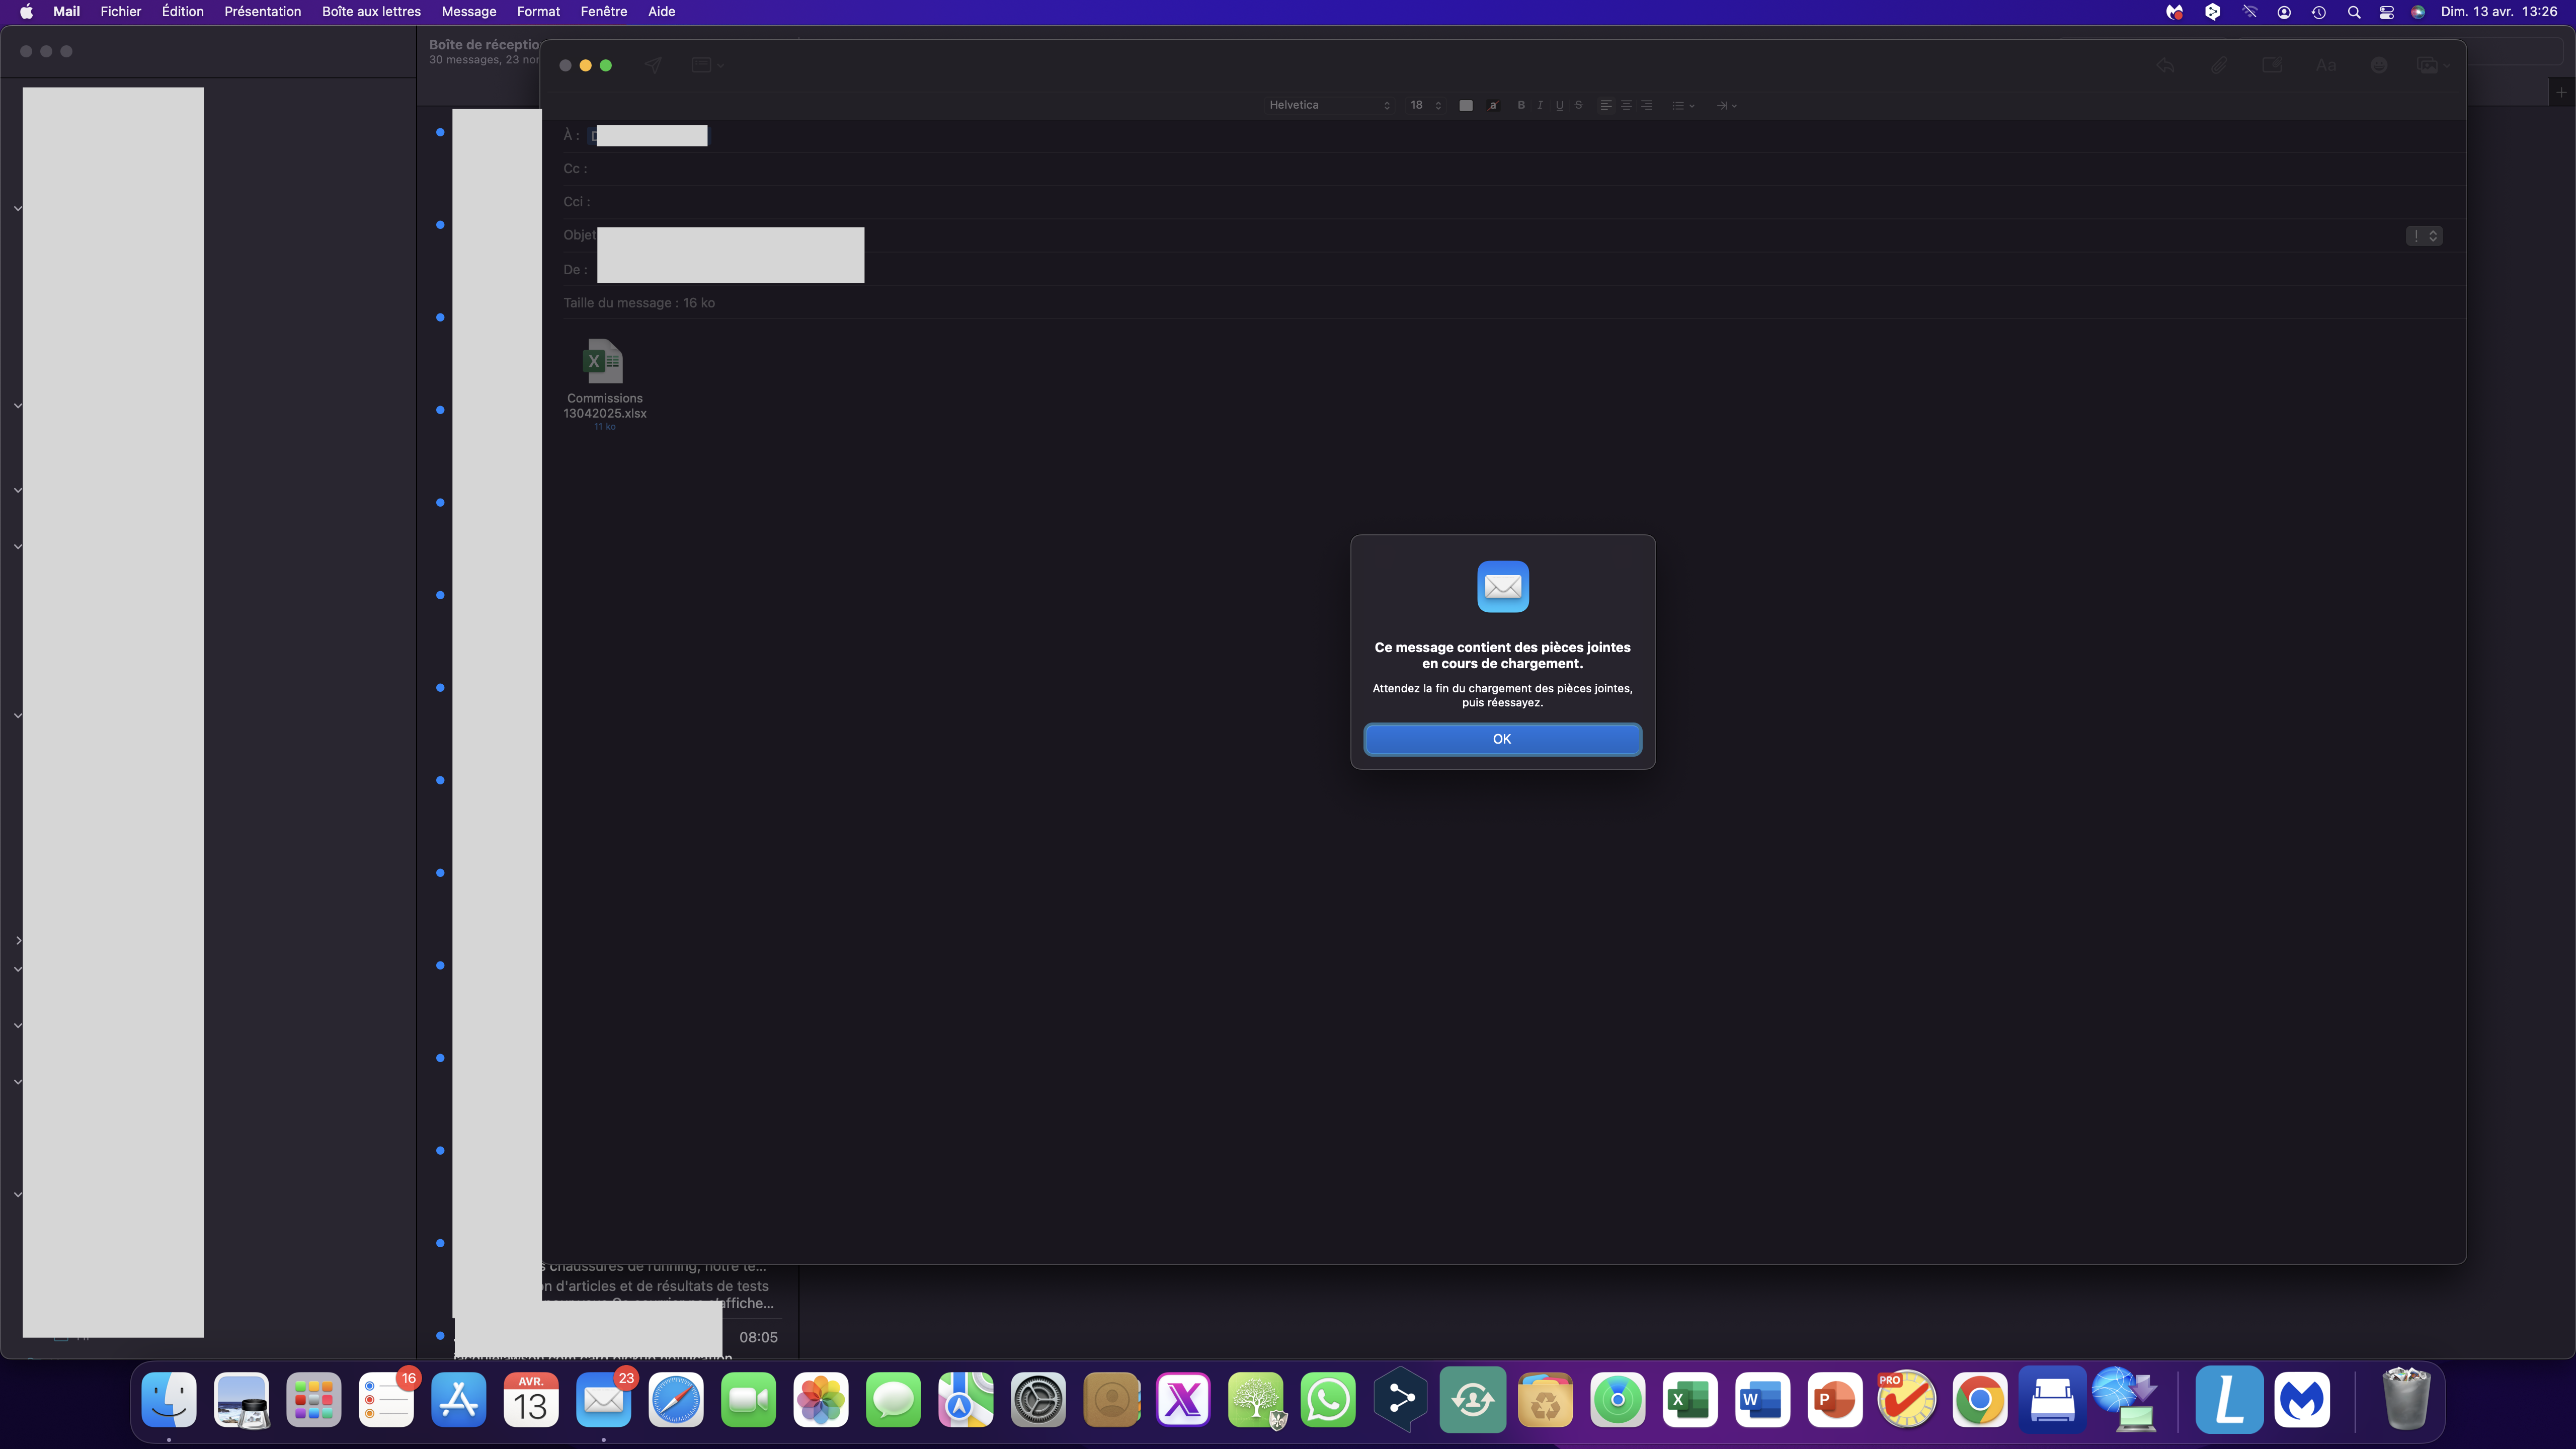Open the Helvetica font dropdown
The width and height of the screenshot is (2576, 1449).
tap(1328, 105)
